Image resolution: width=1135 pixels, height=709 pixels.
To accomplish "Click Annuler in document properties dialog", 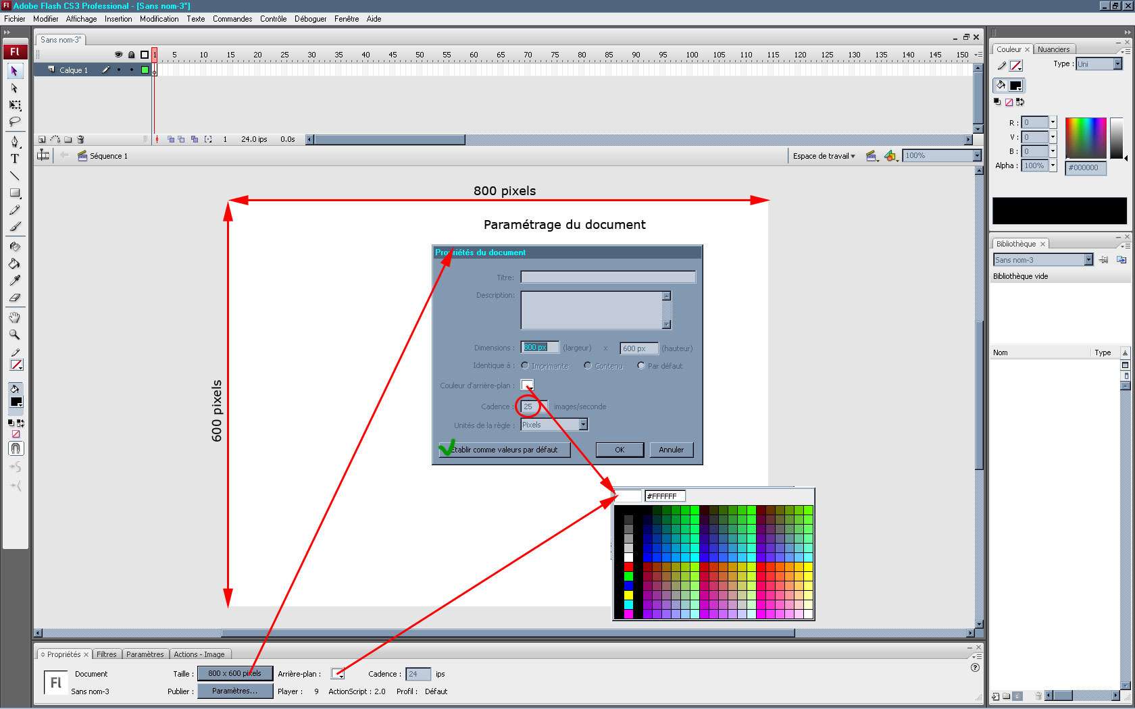I will tap(672, 450).
